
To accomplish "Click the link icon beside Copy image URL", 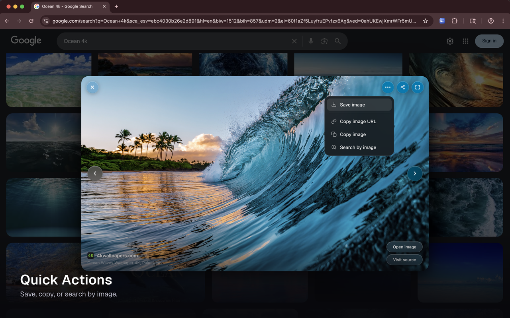I will (334, 122).
